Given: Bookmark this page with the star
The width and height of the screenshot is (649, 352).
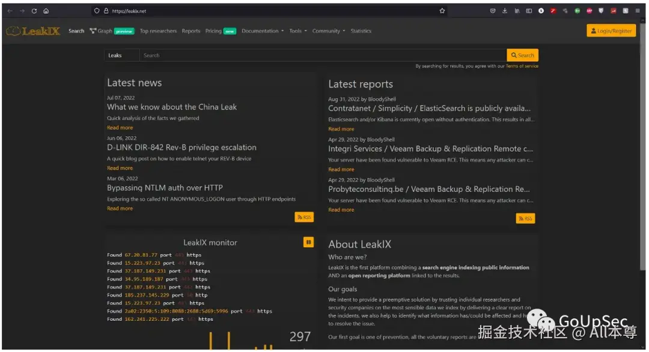Looking at the screenshot, I should point(442,11).
